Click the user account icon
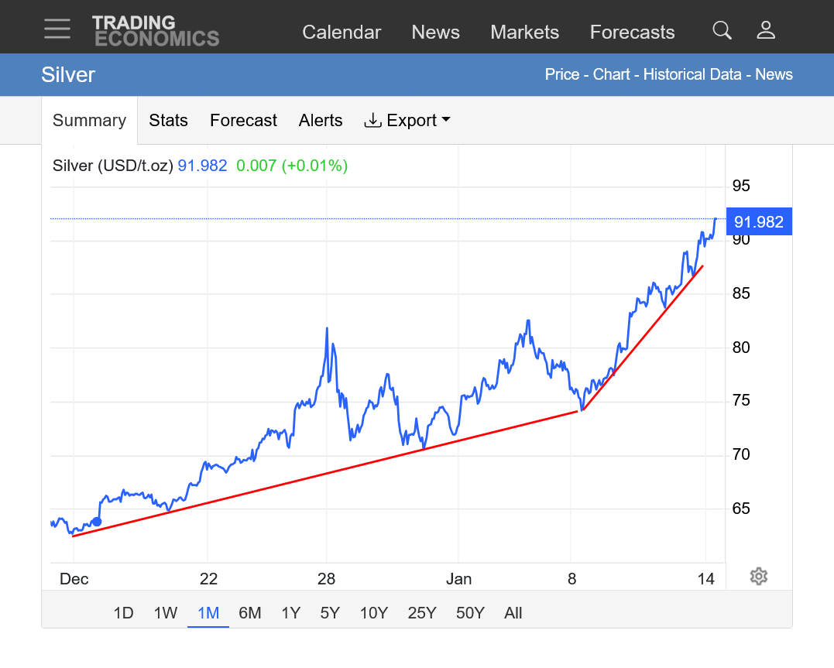The height and width of the screenshot is (668, 834). [766, 30]
